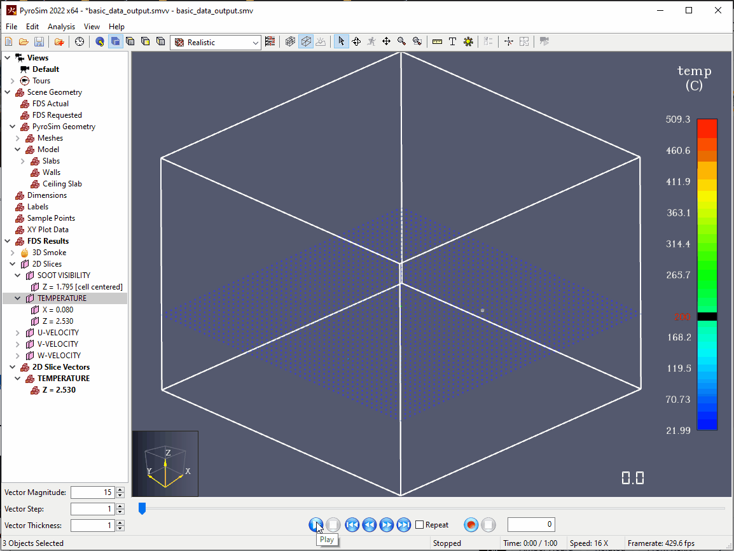Open the Analysis menu
Screen dimensions: 734x551
coord(61,27)
